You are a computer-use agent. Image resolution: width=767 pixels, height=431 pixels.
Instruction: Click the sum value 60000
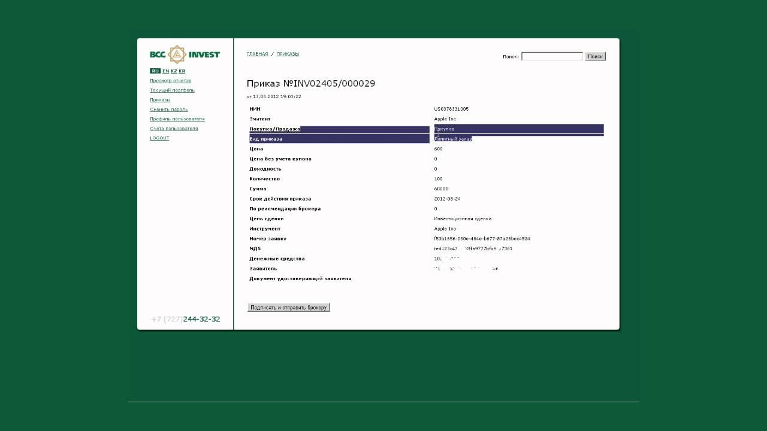point(441,189)
